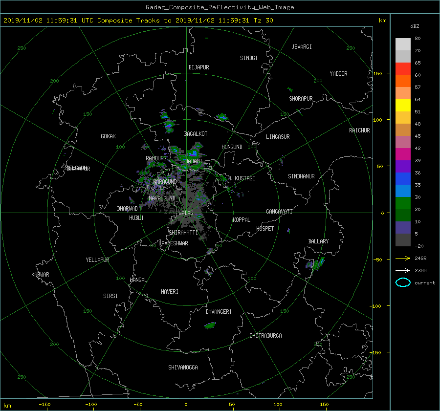Click the SHIVAMOGGA city label

[x=183, y=368]
